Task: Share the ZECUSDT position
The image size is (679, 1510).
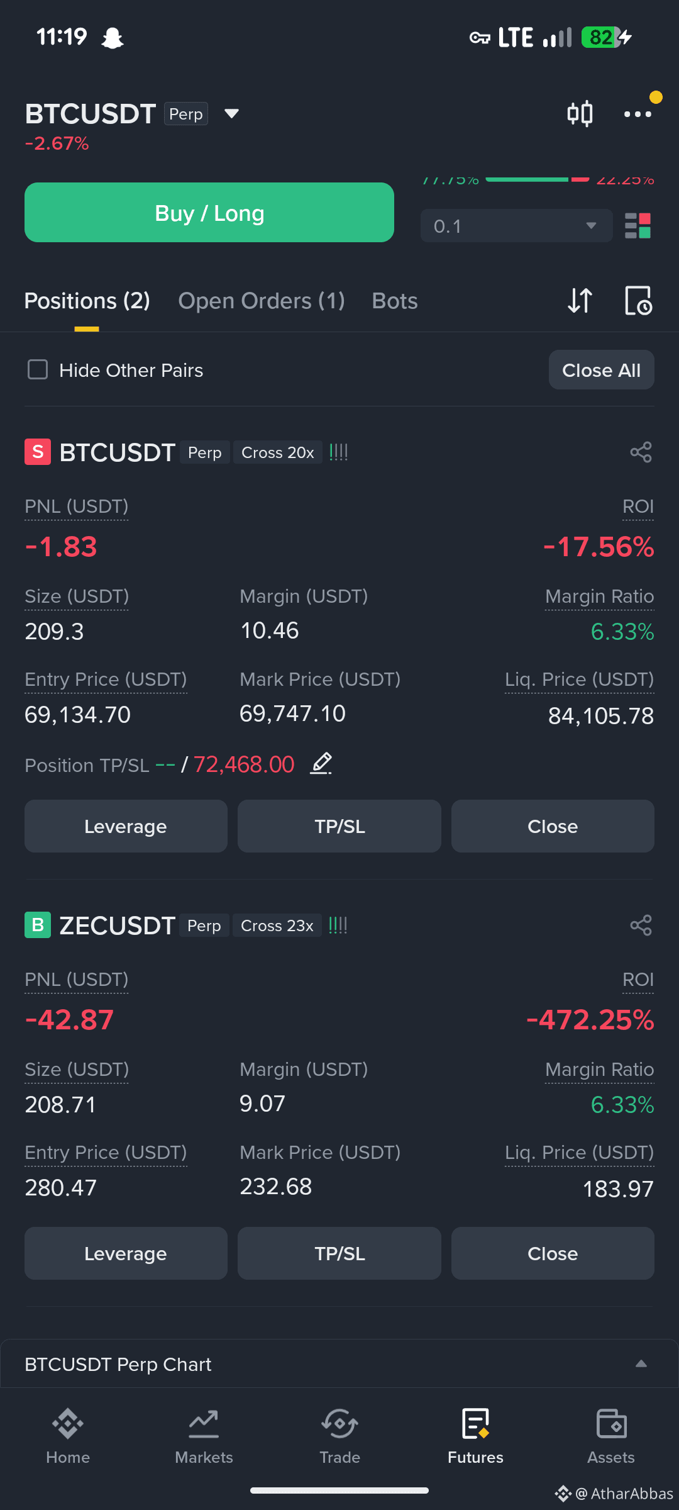Action: [641, 926]
